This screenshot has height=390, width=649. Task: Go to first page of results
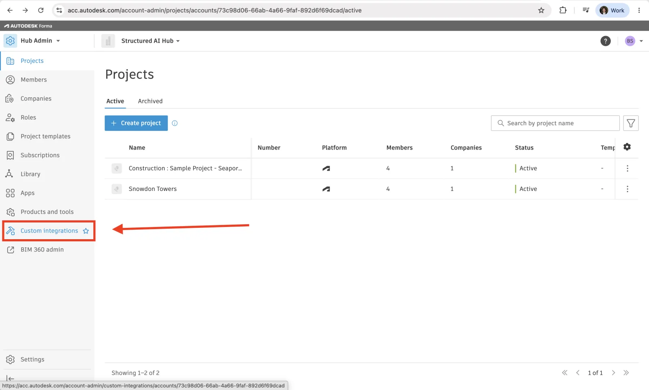[x=565, y=373]
